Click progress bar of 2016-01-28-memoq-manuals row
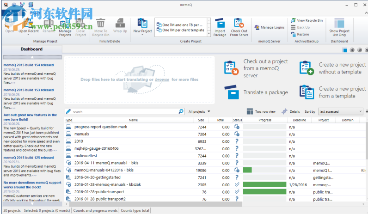 (x=264, y=184)
